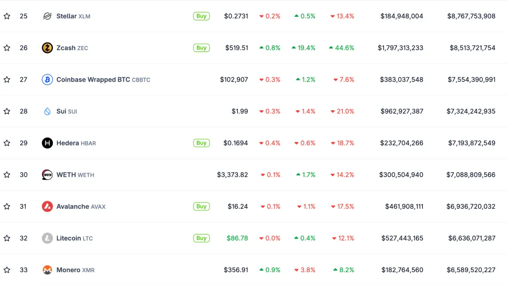Toggle the Litecoin watchlist star

coord(7,238)
